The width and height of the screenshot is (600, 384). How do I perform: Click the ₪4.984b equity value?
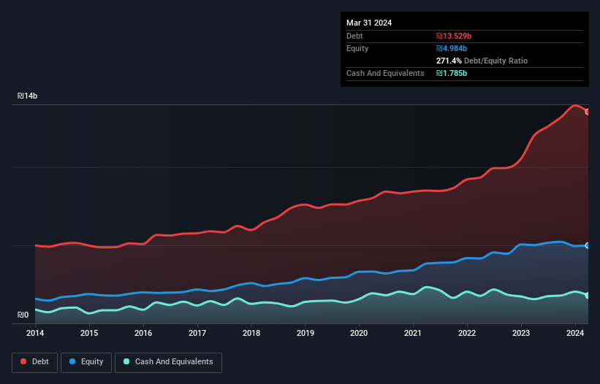tap(452, 48)
